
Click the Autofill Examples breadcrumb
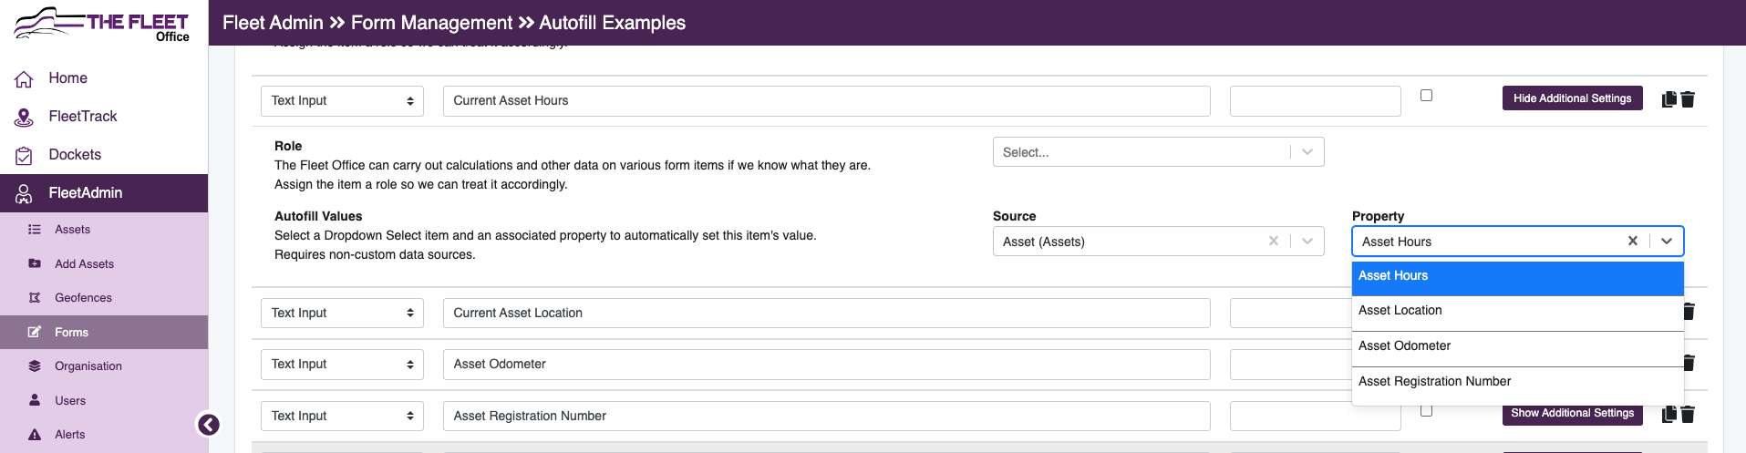(x=612, y=23)
